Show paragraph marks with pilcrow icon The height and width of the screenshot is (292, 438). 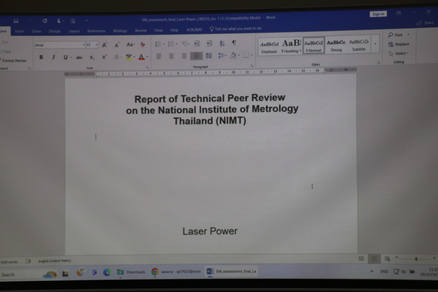234,43
